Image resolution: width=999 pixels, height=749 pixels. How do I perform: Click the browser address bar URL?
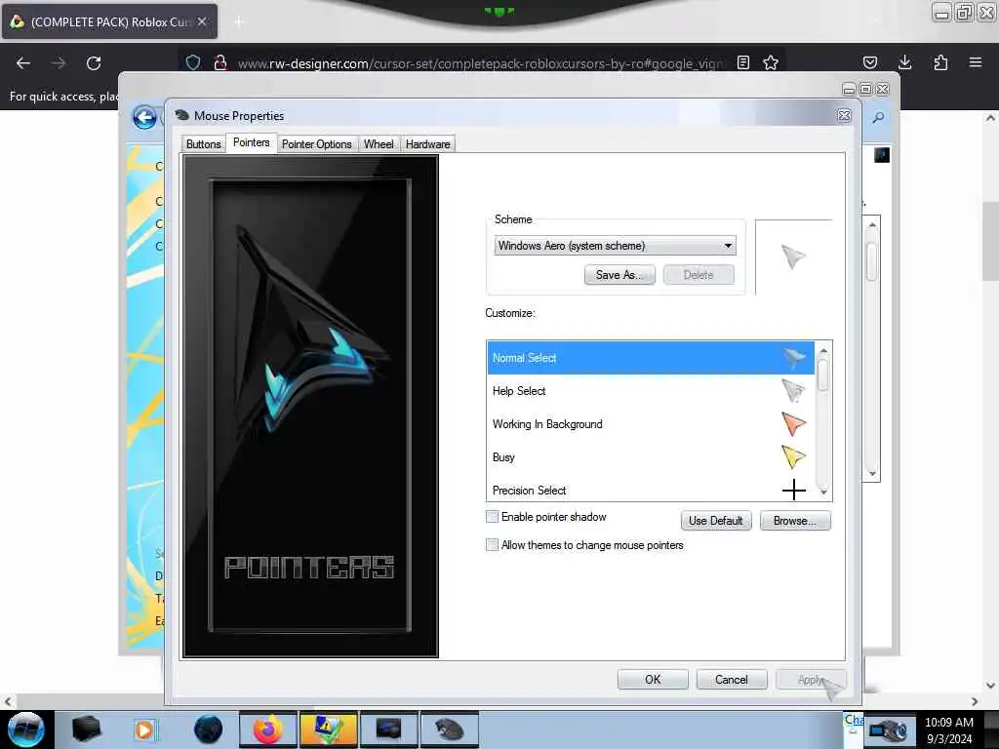(x=480, y=63)
